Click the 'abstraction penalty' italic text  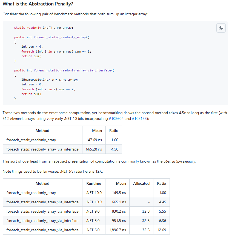[179, 161]
